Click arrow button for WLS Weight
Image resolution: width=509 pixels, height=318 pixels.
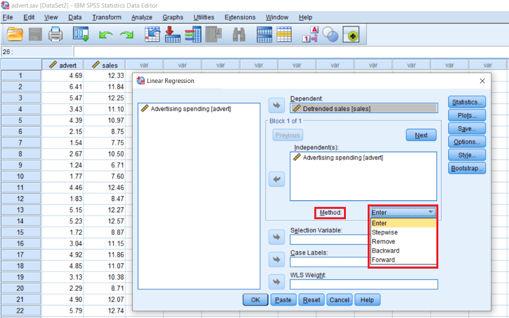(x=277, y=281)
